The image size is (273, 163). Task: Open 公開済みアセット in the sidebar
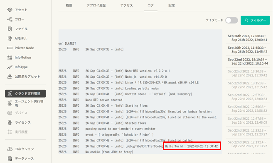pos(27,77)
